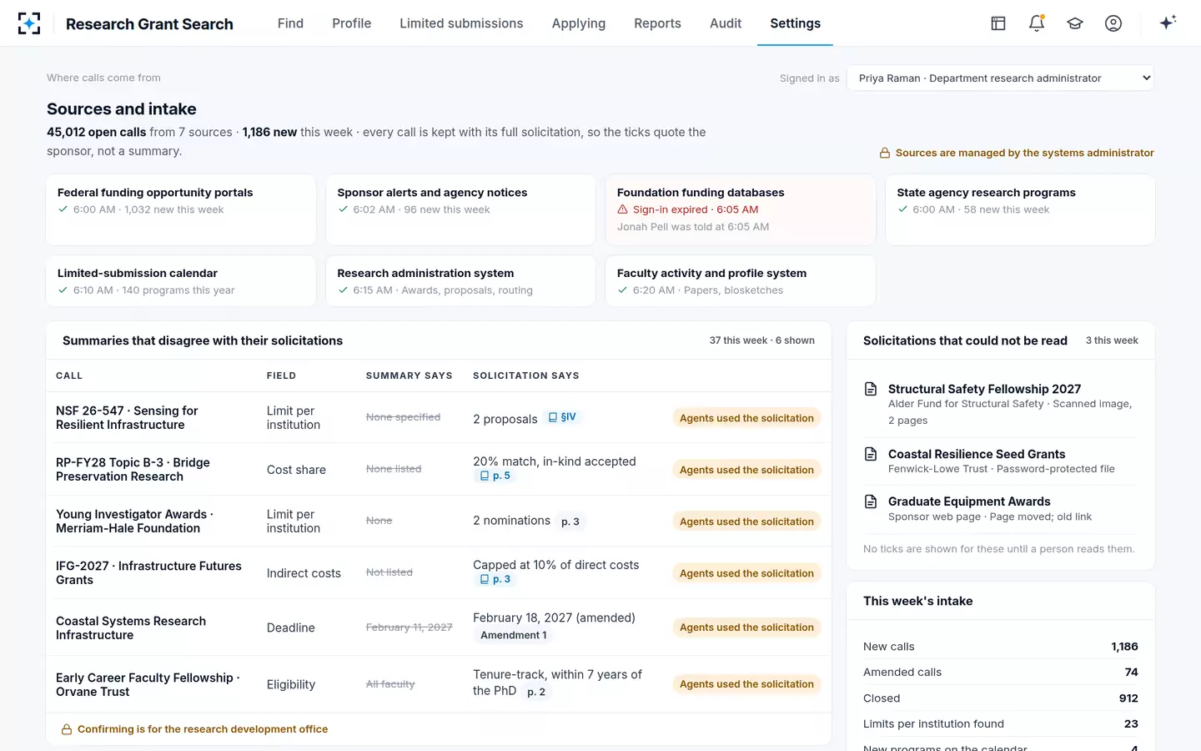Image resolution: width=1201 pixels, height=751 pixels.
Task: Click check icon on Federal funding opportunity portals
Action: (x=63, y=209)
